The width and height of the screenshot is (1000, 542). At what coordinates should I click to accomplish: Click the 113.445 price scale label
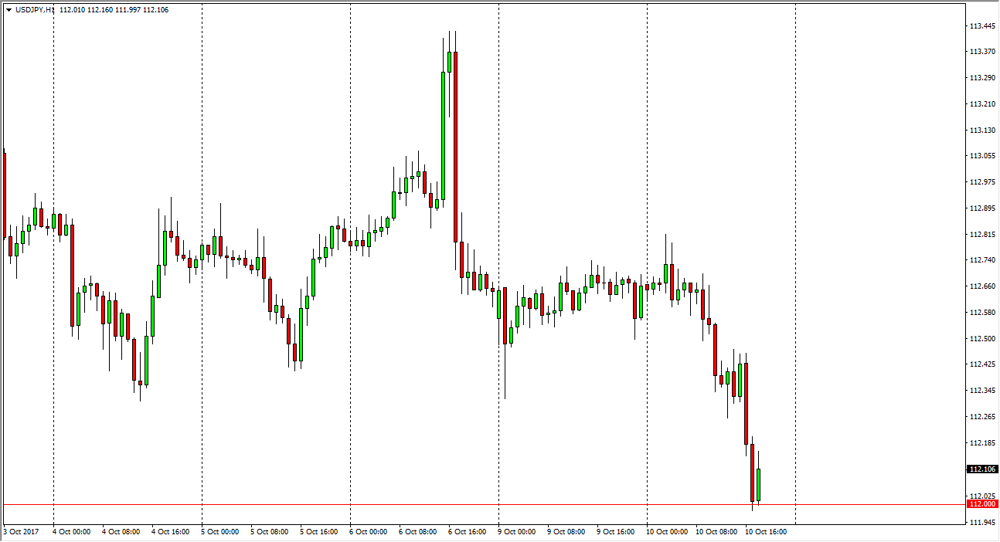click(x=981, y=26)
